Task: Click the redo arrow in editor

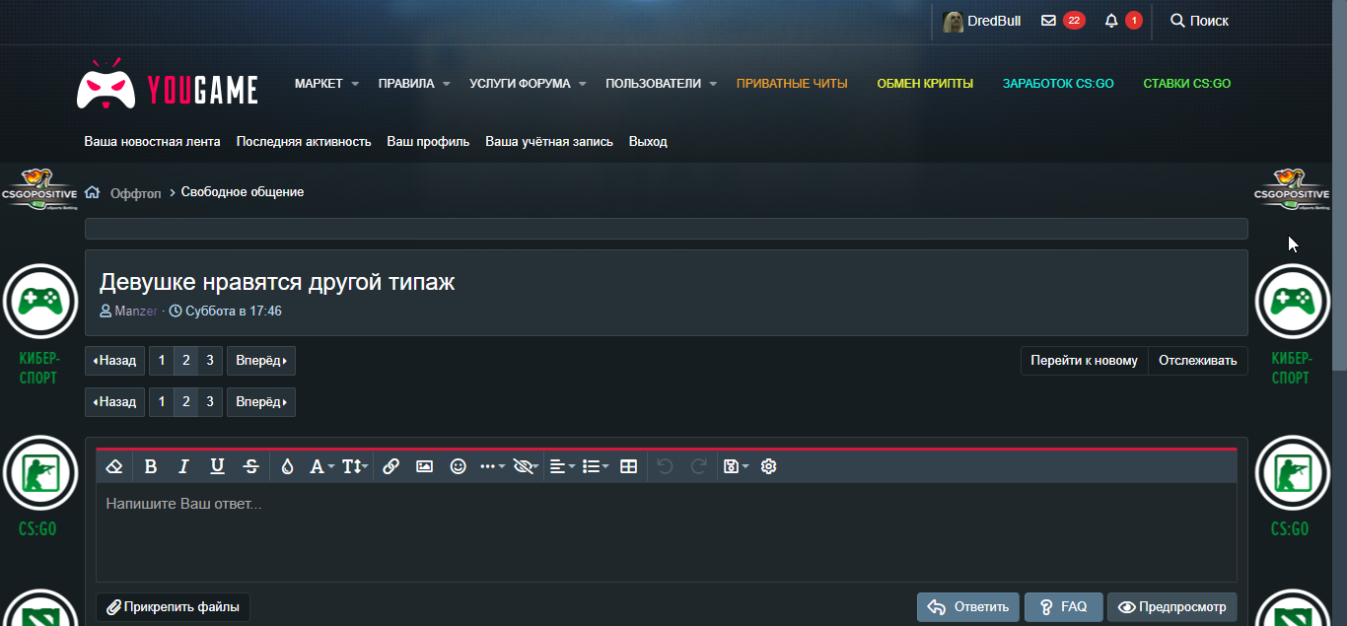Action: (698, 466)
